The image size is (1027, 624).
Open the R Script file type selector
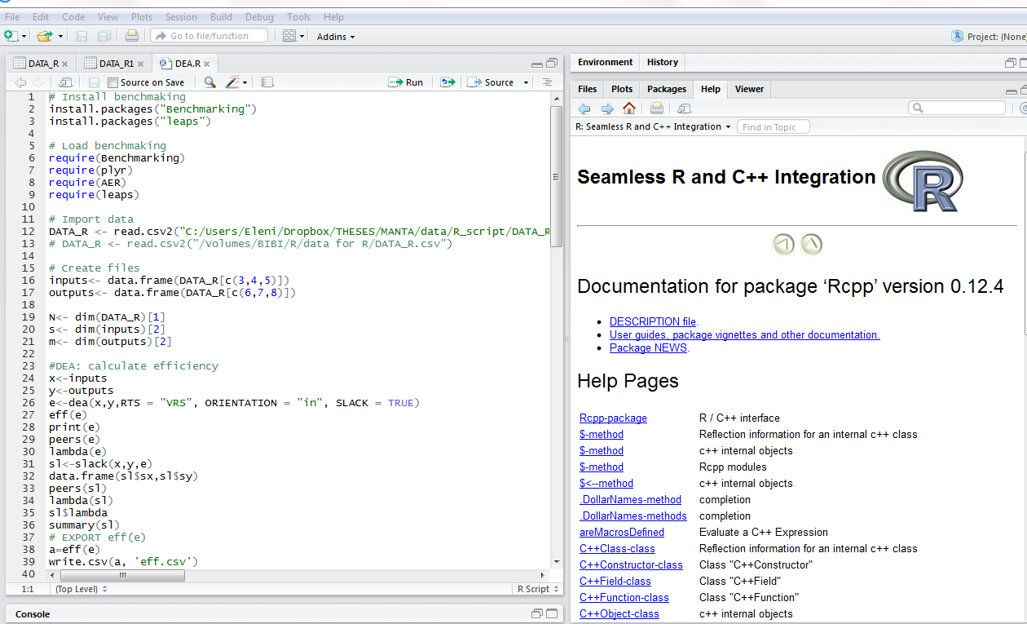pyautogui.click(x=538, y=589)
